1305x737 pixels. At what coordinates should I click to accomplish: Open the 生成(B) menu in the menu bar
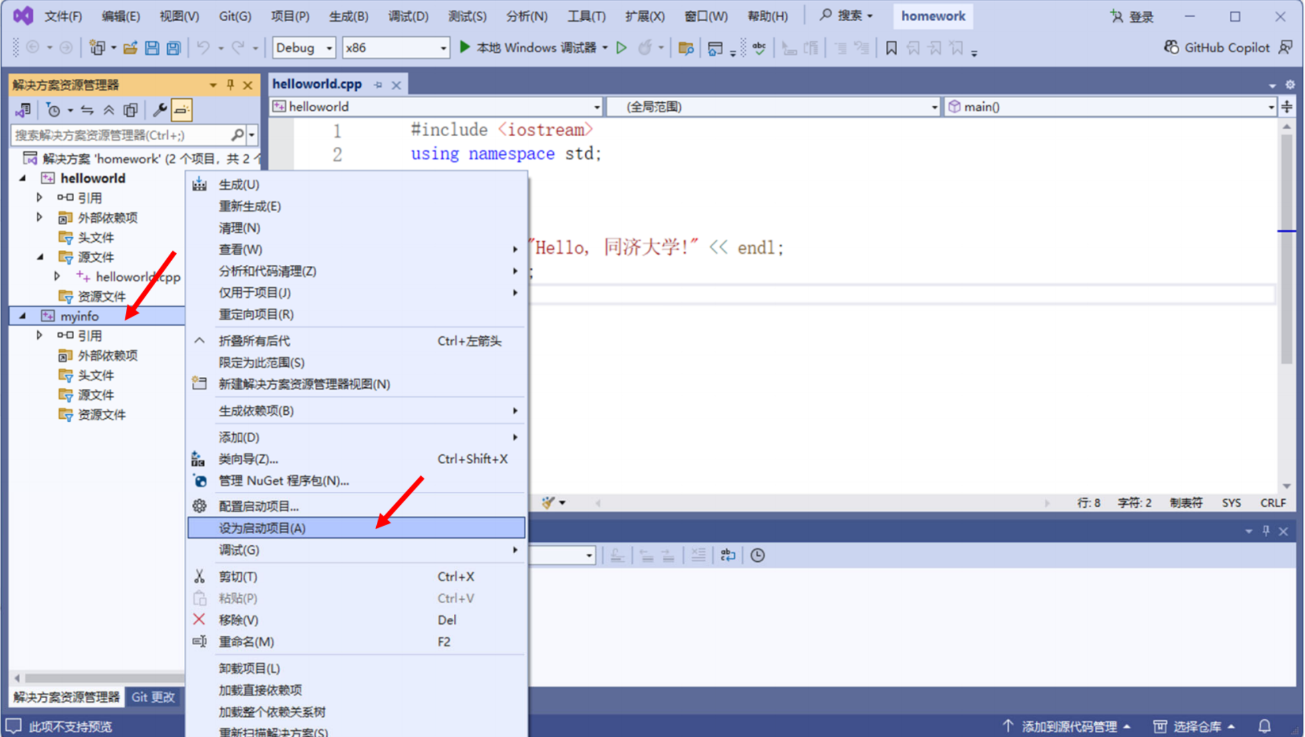348,16
